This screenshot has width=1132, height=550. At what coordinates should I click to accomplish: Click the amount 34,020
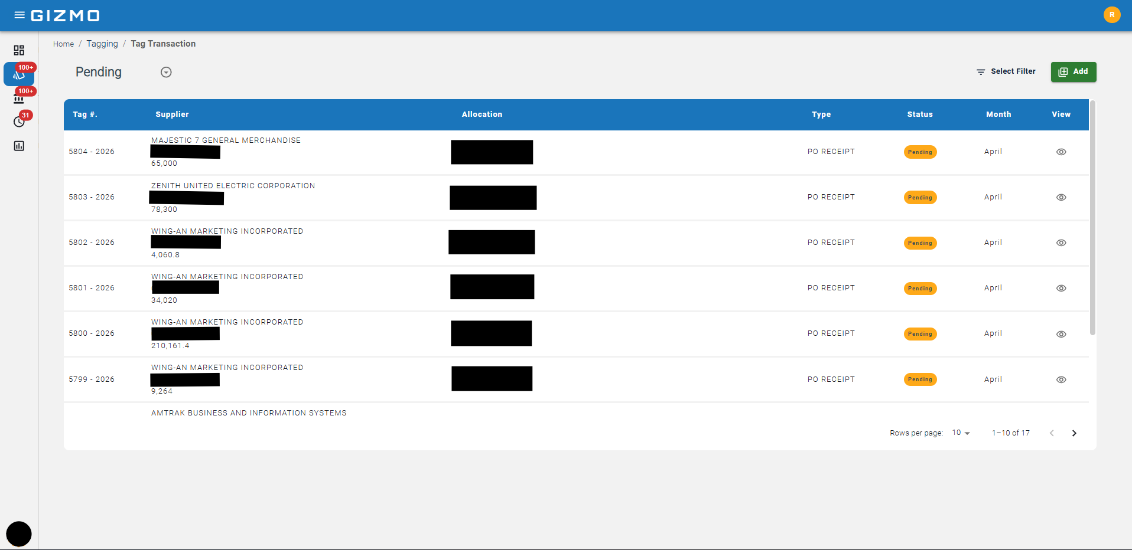pos(164,300)
